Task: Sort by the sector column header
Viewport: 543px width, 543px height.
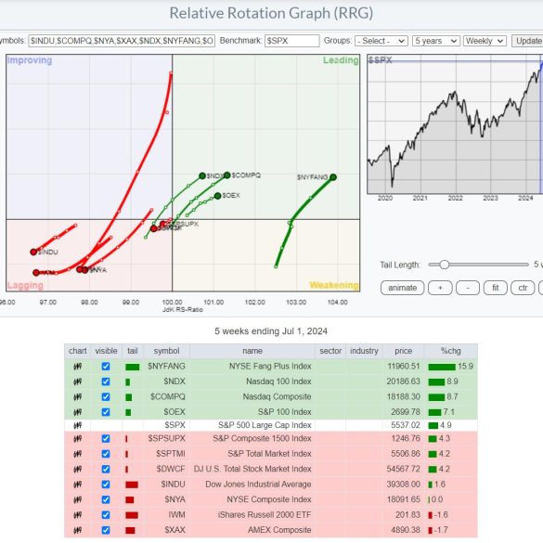Action: click(x=330, y=351)
